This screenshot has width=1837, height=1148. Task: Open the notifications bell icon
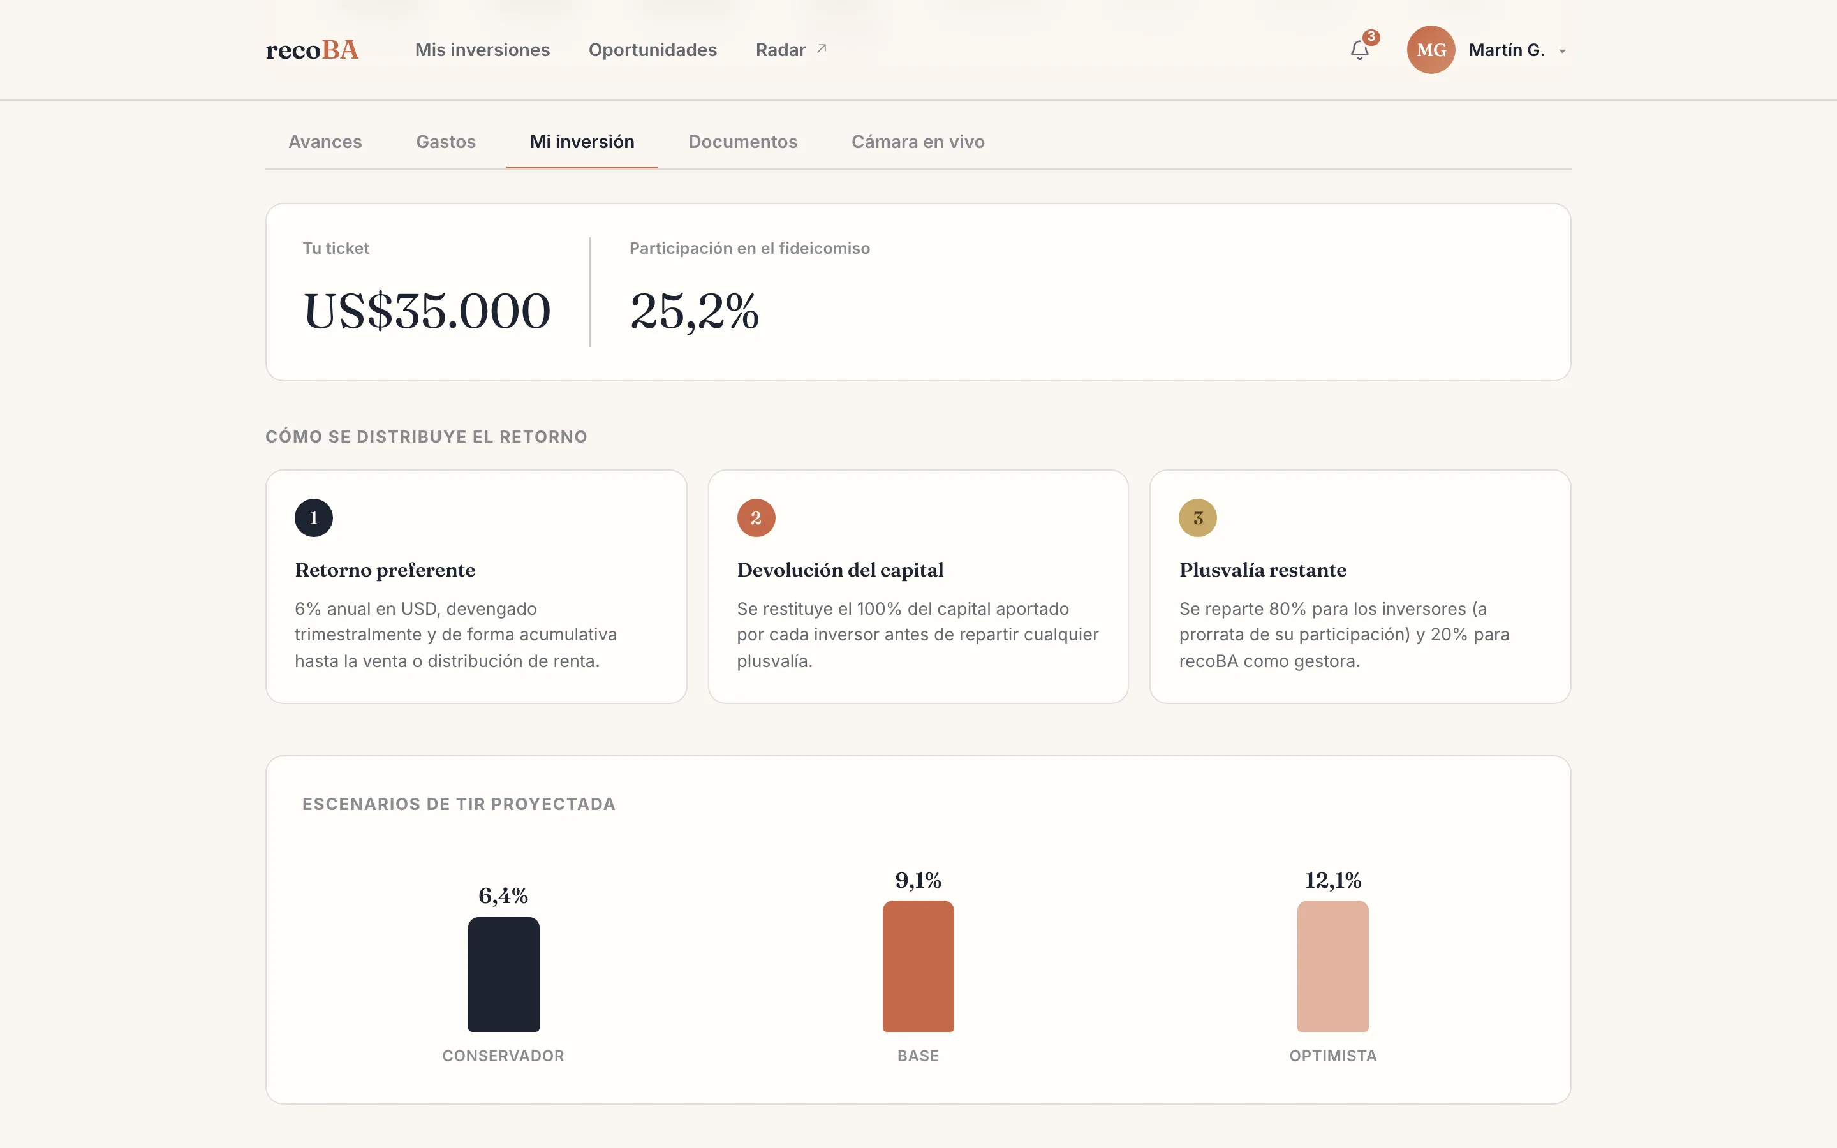click(x=1359, y=50)
